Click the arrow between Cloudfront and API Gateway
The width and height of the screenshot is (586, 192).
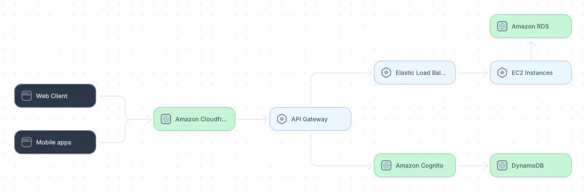pyautogui.click(x=253, y=119)
